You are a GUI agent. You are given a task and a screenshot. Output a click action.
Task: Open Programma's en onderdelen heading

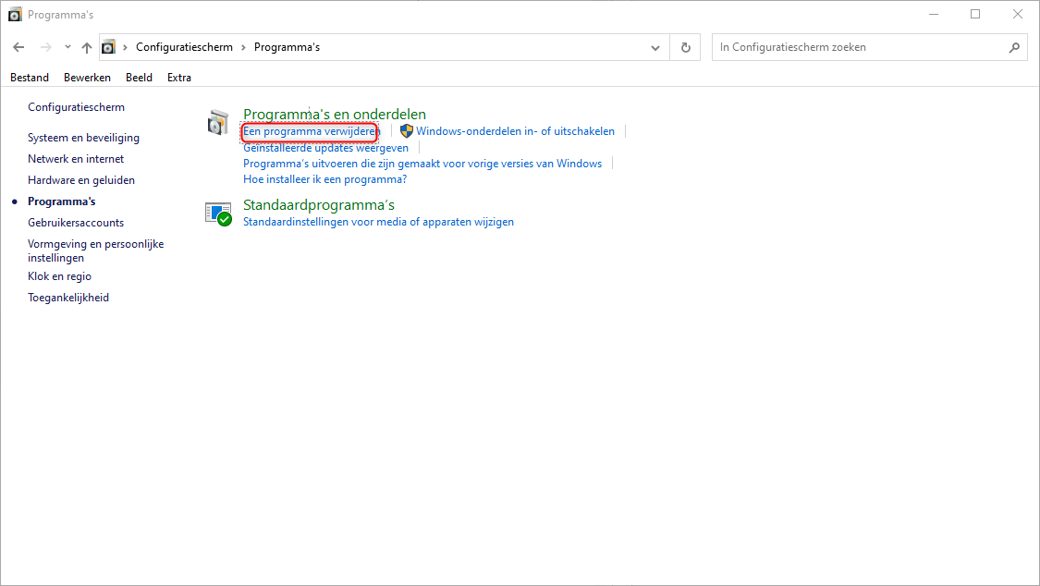point(335,114)
